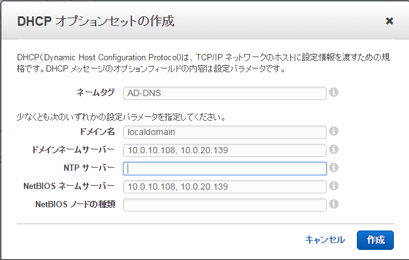Click the NetBIOS ネームサーバー address field
409x260 pixels.
225,187
